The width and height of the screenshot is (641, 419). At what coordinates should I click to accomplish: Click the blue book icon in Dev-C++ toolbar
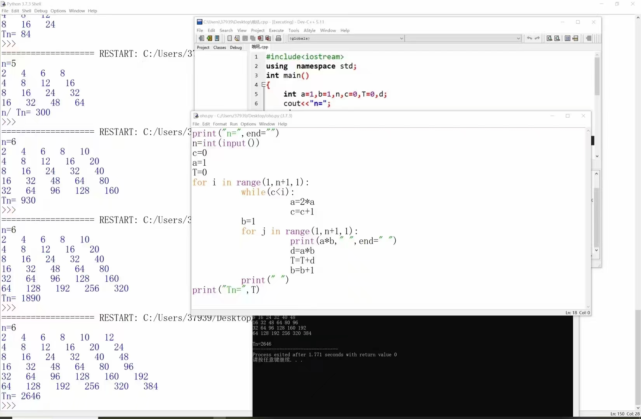[x=217, y=38]
